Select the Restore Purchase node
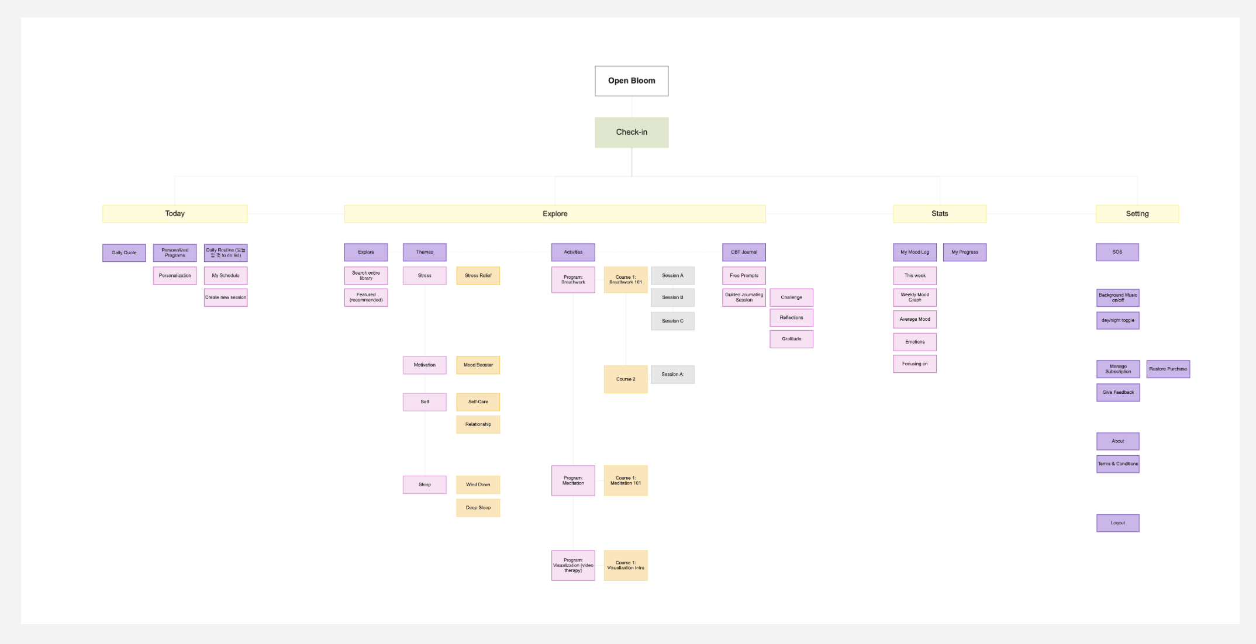This screenshot has width=1256, height=644. point(1168,369)
